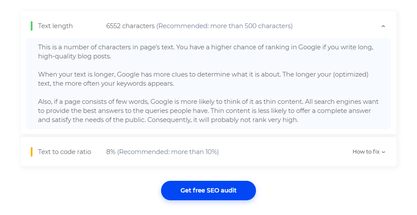This screenshot has width=417, height=215.
Task: Click the words 'high-quality blog posts'
Action: (74, 56)
